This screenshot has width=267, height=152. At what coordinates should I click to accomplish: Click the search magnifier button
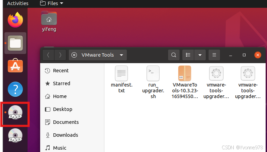pos(174,55)
